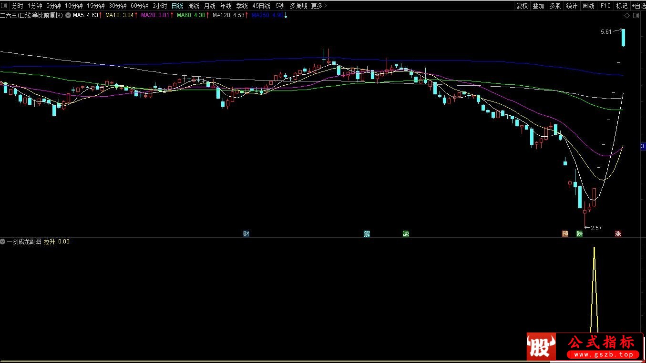Click the stock title 二六三 label
Viewport: 646px width, 363px height.
point(32,15)
